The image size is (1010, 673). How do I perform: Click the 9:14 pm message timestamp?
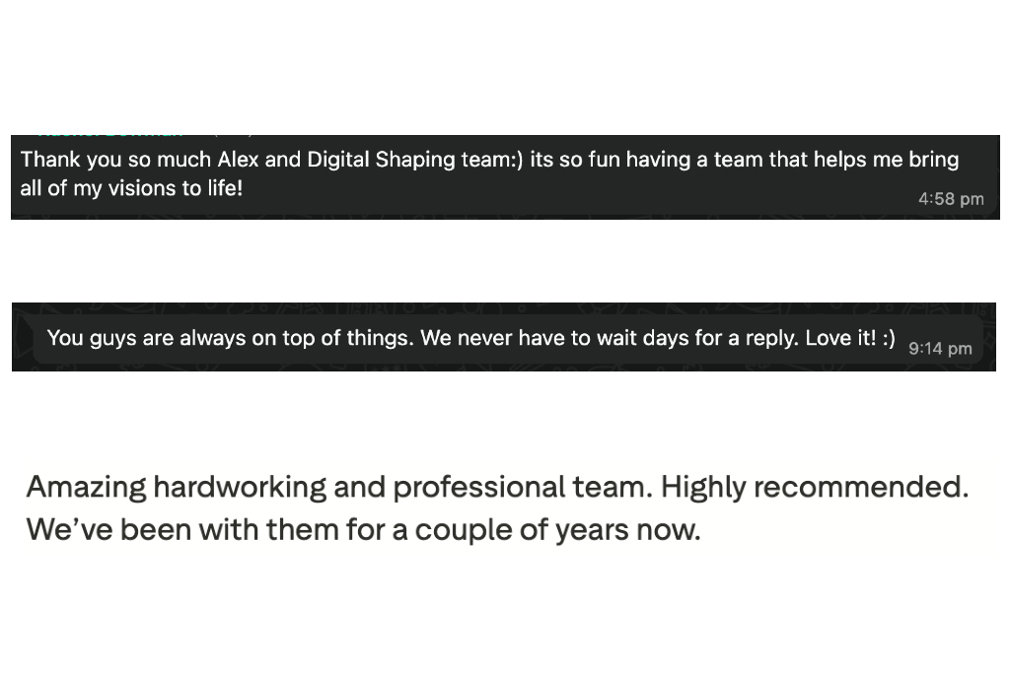coord(940,348)
